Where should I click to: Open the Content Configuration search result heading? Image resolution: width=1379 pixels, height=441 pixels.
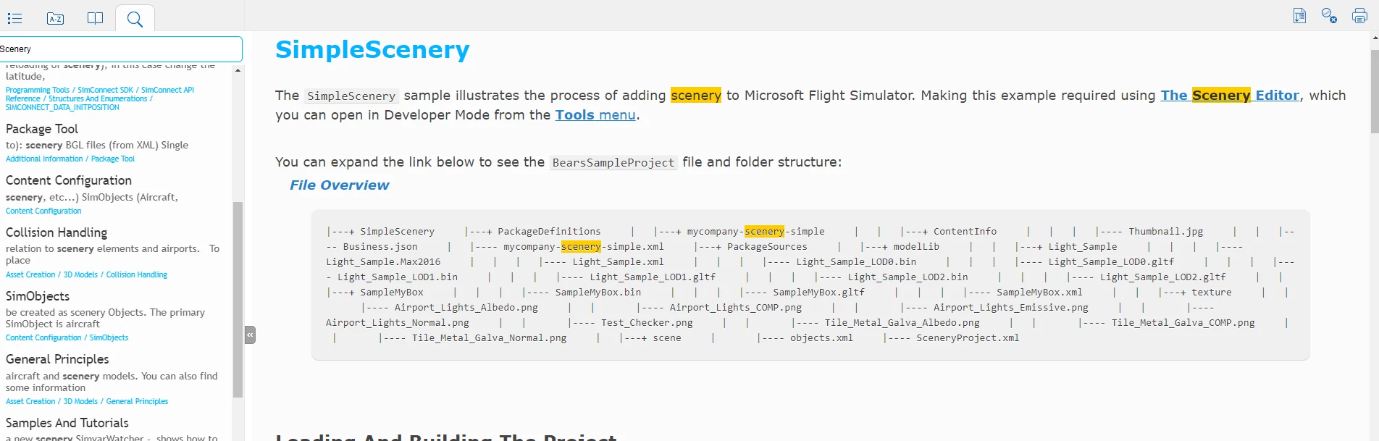[69, 180]
